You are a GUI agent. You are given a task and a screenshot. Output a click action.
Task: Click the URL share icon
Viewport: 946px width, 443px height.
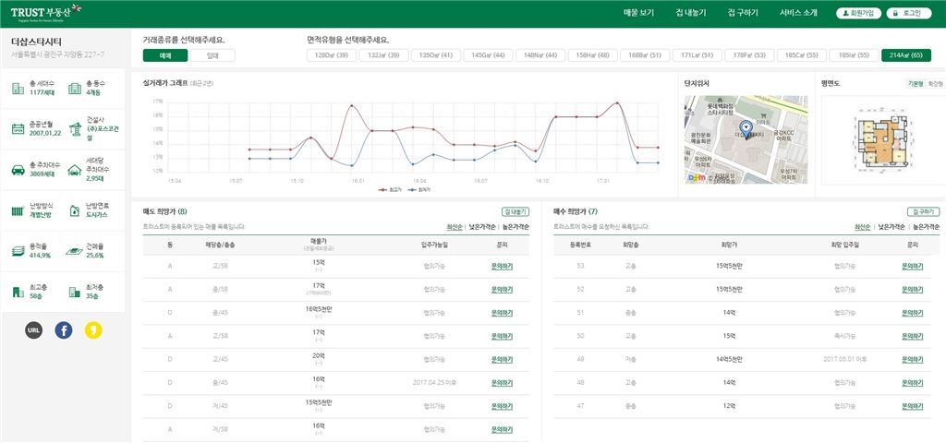(x=33, y=329)
